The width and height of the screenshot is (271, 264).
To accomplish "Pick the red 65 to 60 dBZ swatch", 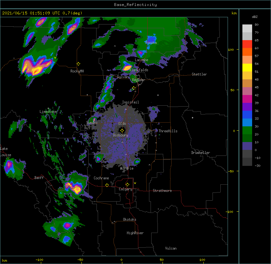I will (247, 44).
